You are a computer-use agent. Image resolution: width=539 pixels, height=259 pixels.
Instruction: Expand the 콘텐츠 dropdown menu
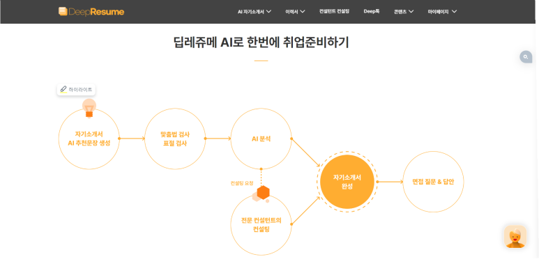(x=404, y=12)
